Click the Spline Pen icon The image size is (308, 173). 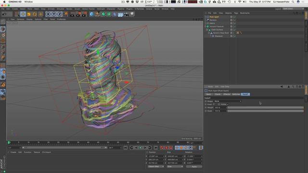(97, 14)
